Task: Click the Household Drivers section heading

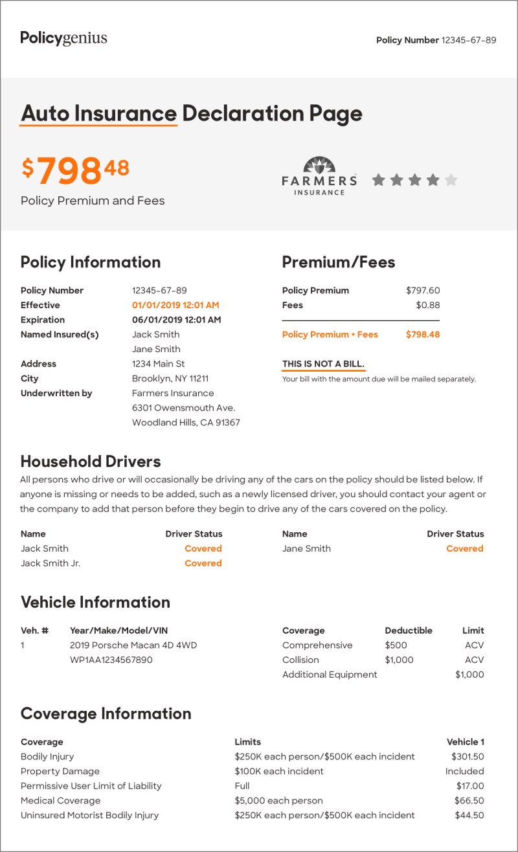Action: (x=91, y=462)
